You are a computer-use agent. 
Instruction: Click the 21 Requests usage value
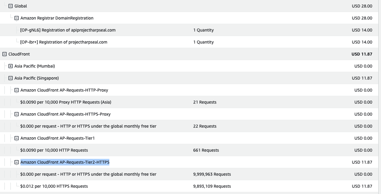pyautogui.click(x=205, y=102)
